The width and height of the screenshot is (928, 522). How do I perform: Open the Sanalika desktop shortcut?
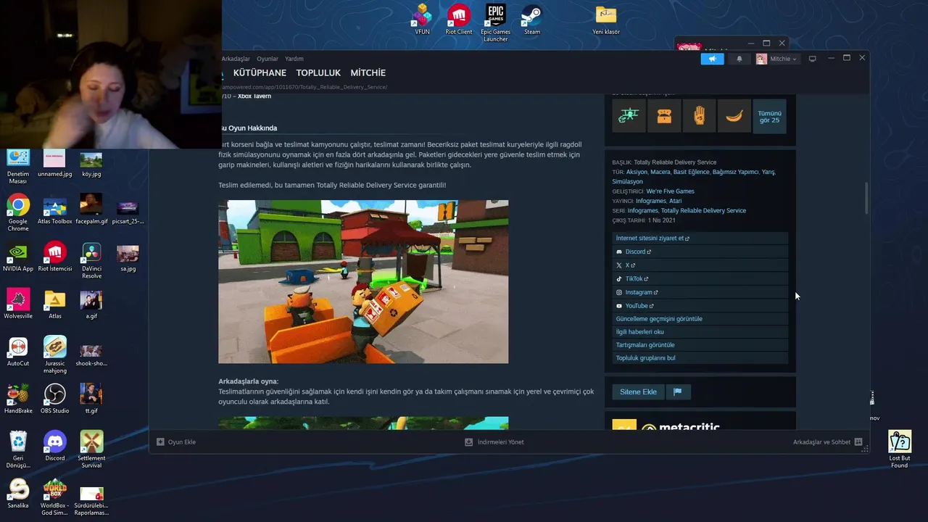pos(18,494)
